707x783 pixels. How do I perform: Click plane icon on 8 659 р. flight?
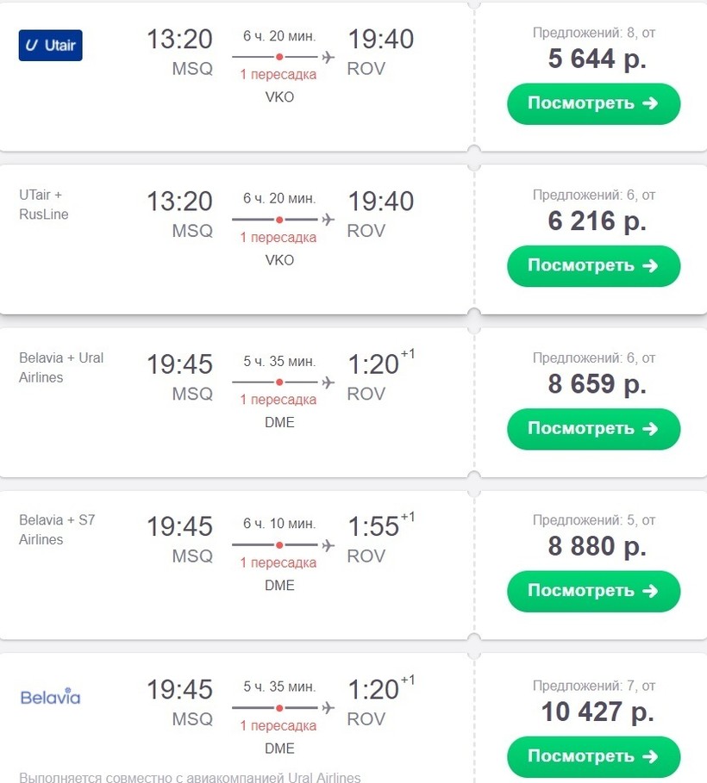pyautogui.click(x=328, y=382)
